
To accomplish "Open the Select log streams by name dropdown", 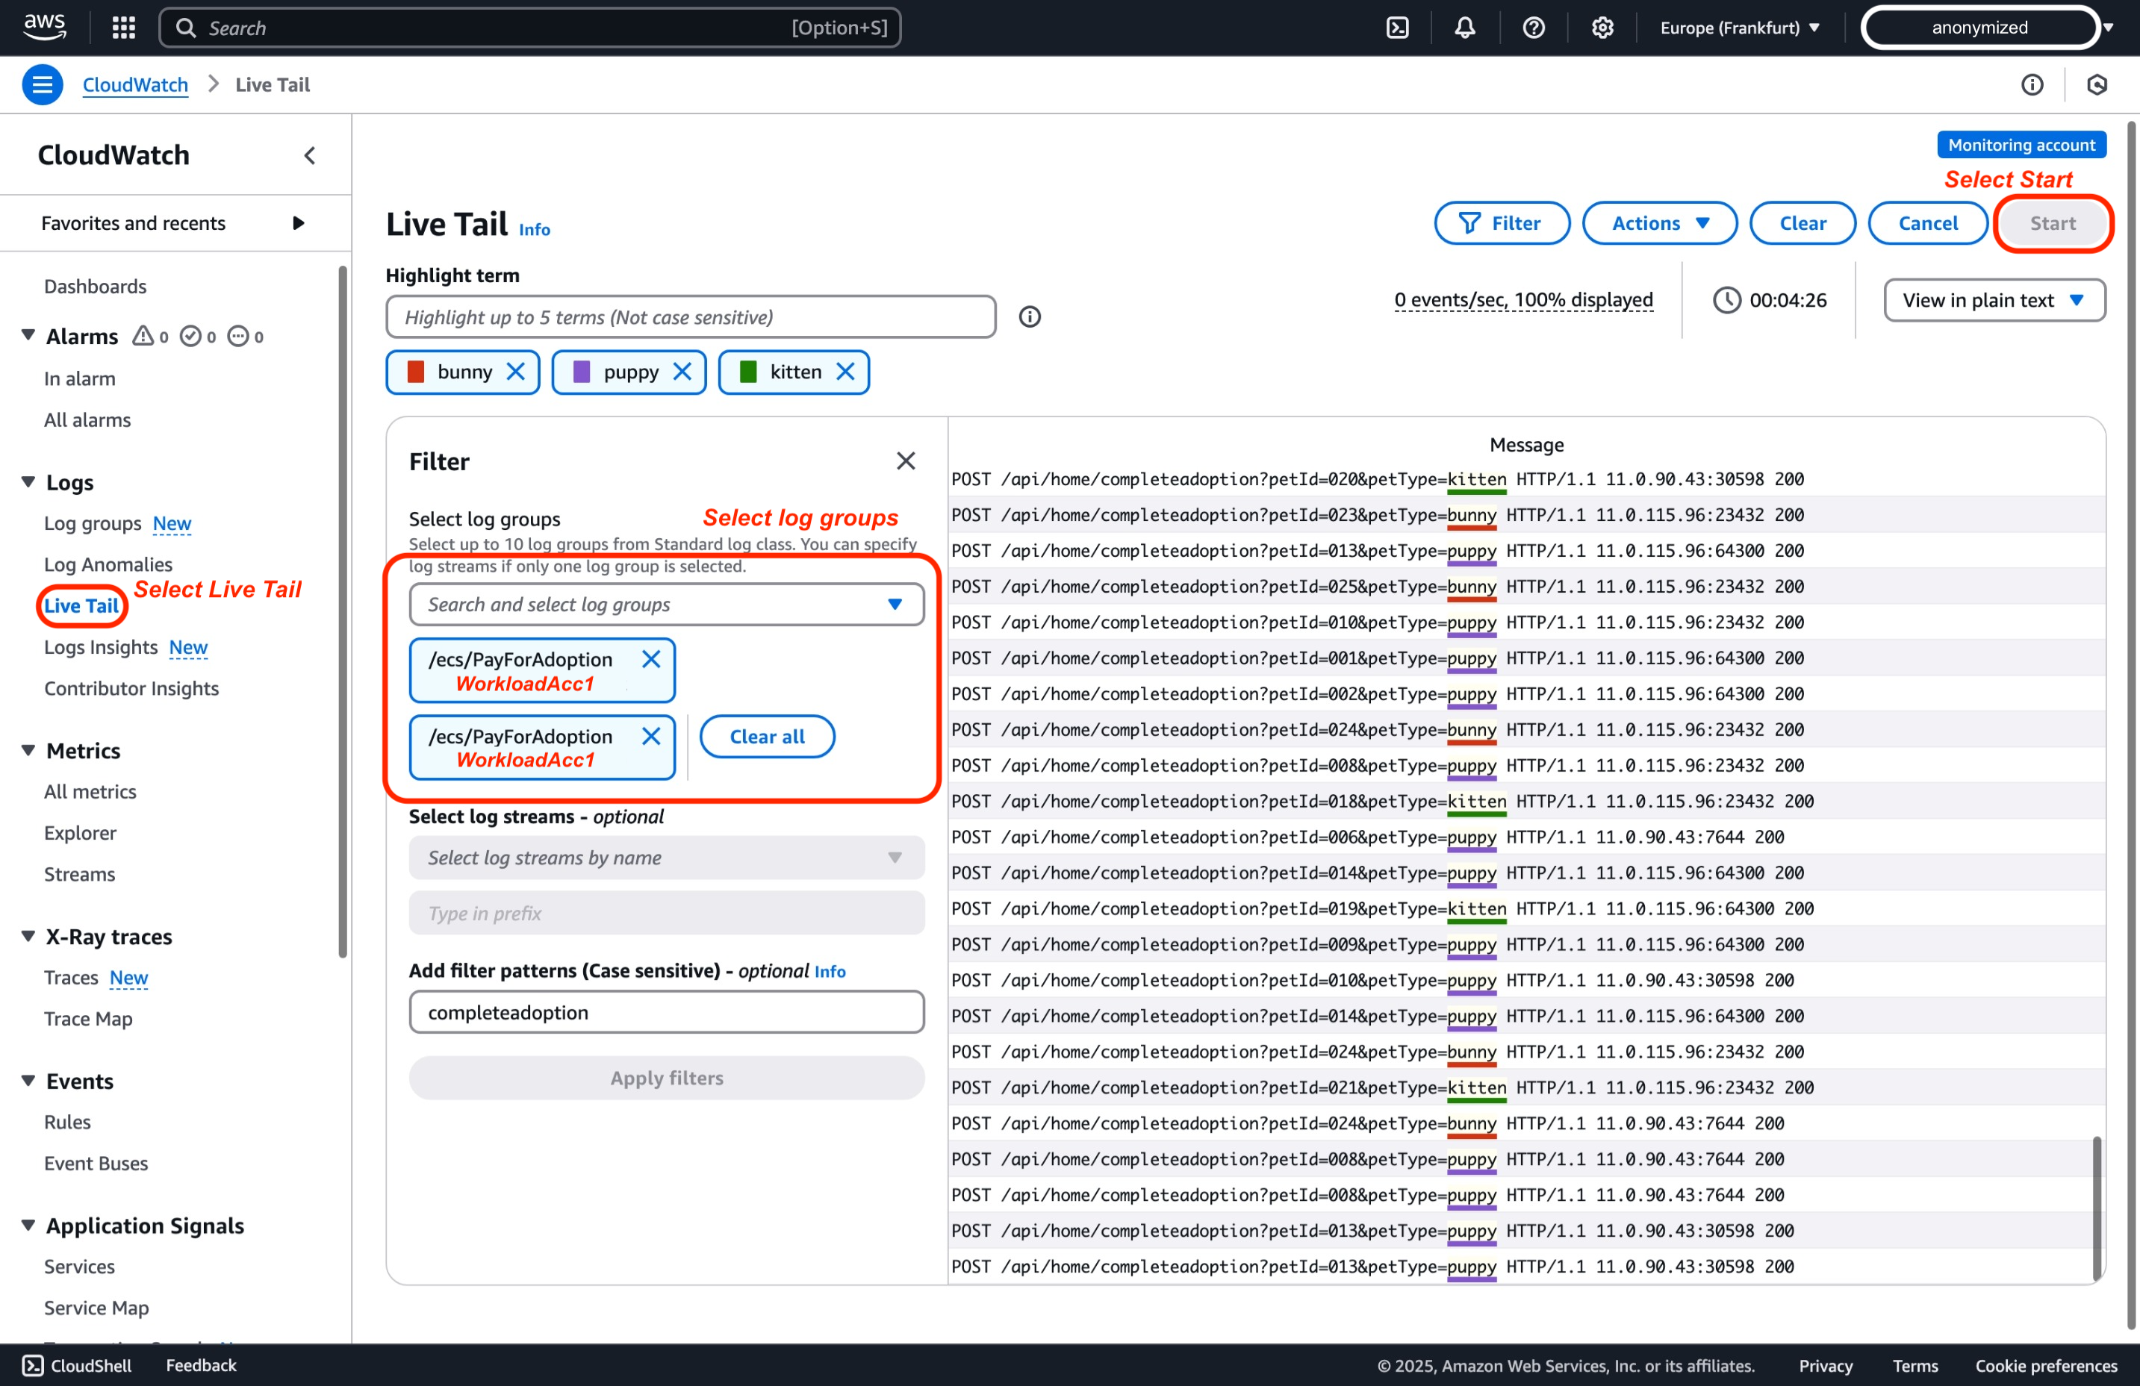I will coord(666,858).
